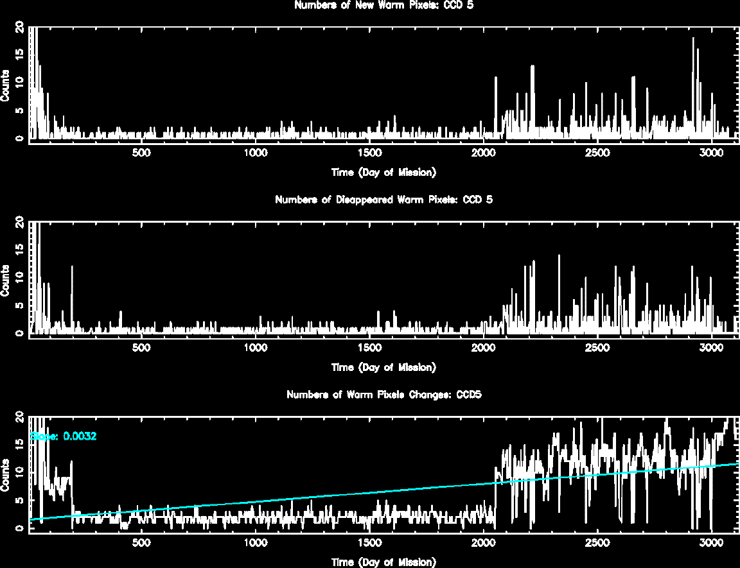The width and height of the screenshot is (740, 568).
Task: Click the 1000 tick label on bottom plot x-axis
Action: (255, 542)
